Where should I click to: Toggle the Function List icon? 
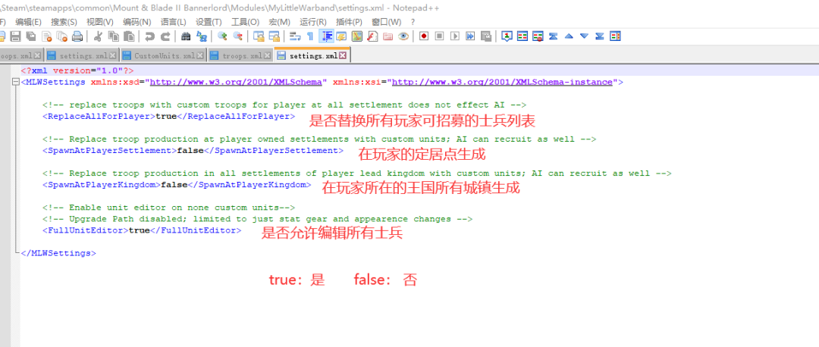(x=372, y=36)
